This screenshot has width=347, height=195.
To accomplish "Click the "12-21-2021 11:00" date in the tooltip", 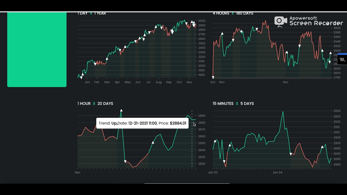I will (x=143, y=123).
